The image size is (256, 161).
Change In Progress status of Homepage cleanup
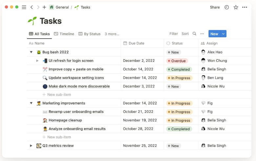[x=179, y=120]
